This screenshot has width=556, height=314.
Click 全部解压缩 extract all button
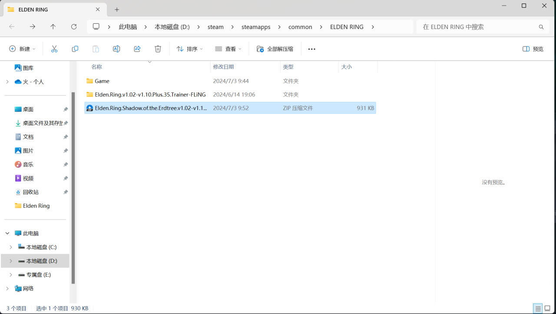point(275,49)
